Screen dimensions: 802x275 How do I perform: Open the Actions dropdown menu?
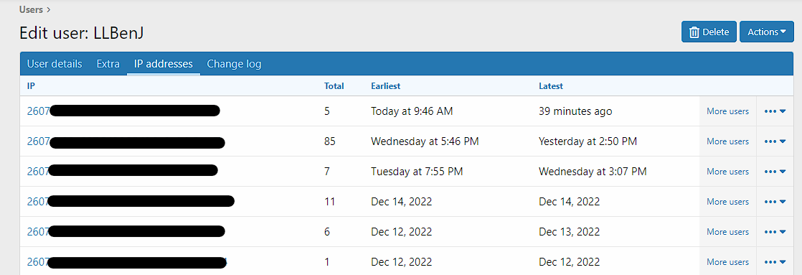[767, 32]
